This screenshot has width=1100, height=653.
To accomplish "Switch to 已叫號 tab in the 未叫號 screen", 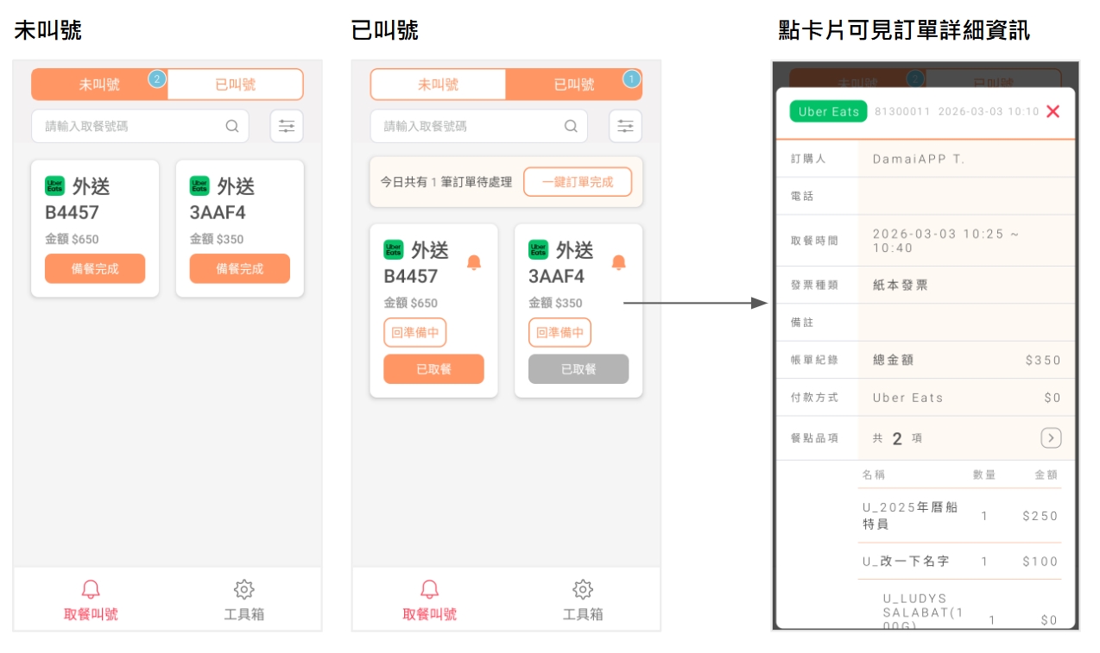I will [235, 85].
